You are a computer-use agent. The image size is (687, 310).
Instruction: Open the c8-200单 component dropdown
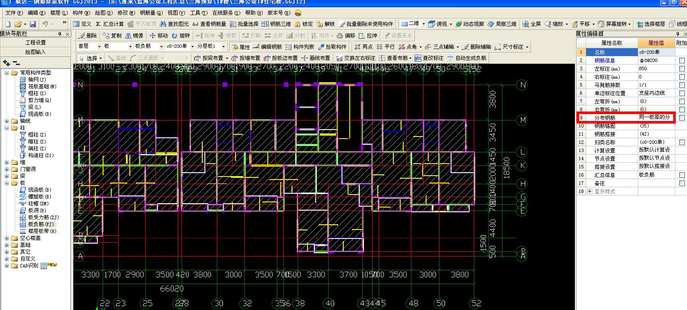click(x=192, y=46)
